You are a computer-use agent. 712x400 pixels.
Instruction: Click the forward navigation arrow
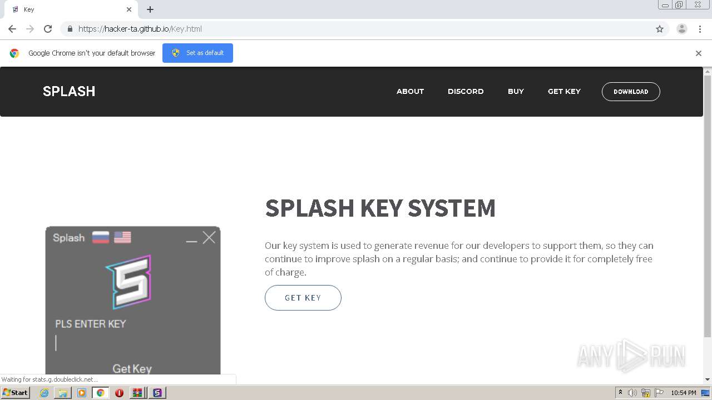tap(30, 29)
